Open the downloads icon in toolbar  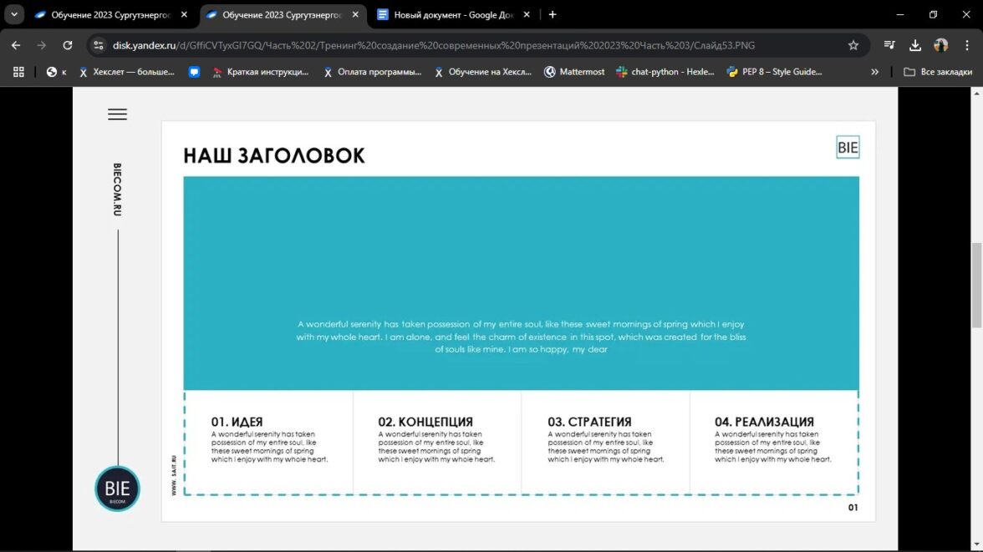pyautogui.click(x=915, y=45)
